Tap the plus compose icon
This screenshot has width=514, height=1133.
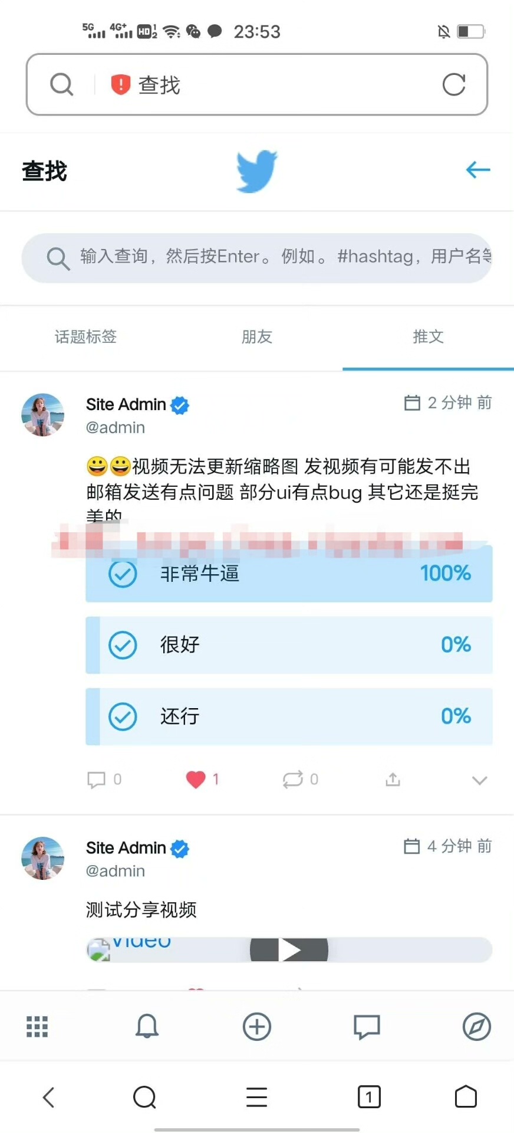257,1027
